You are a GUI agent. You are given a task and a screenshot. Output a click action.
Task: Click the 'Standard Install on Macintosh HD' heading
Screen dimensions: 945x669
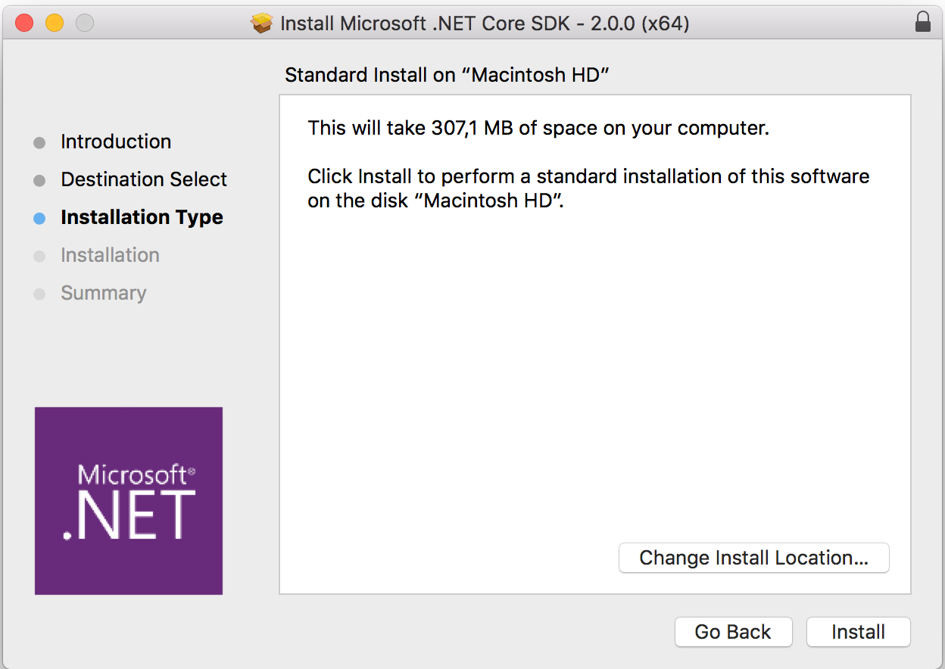[448, 75]
